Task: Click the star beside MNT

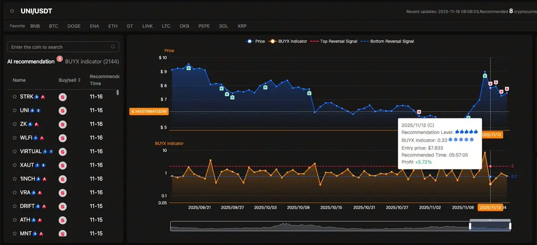Action: (x=15, y=233)
